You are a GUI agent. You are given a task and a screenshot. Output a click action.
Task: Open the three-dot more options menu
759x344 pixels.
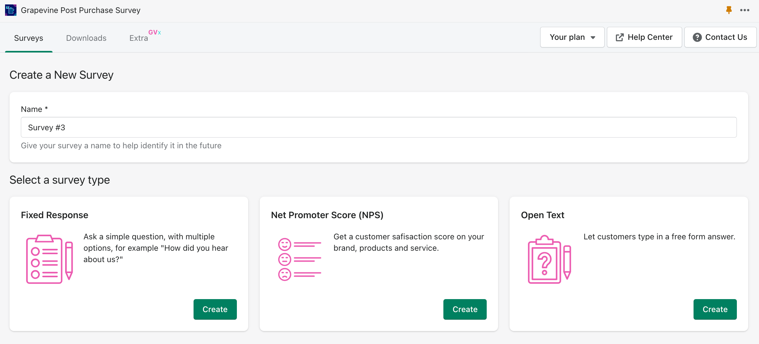tap(745, 10)
